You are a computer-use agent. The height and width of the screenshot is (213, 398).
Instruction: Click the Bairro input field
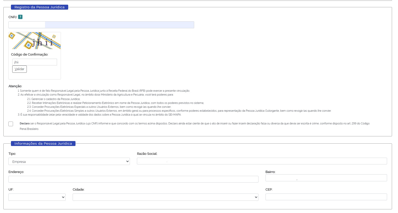(x=326, y=178)
